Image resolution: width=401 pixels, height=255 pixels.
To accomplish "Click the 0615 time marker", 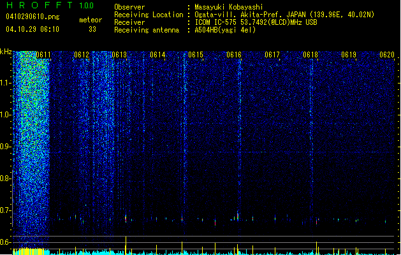I will tap(196, 55).
